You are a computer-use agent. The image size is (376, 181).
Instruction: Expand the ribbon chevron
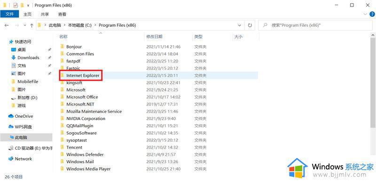pyautogui.click(x=365, y=14)
